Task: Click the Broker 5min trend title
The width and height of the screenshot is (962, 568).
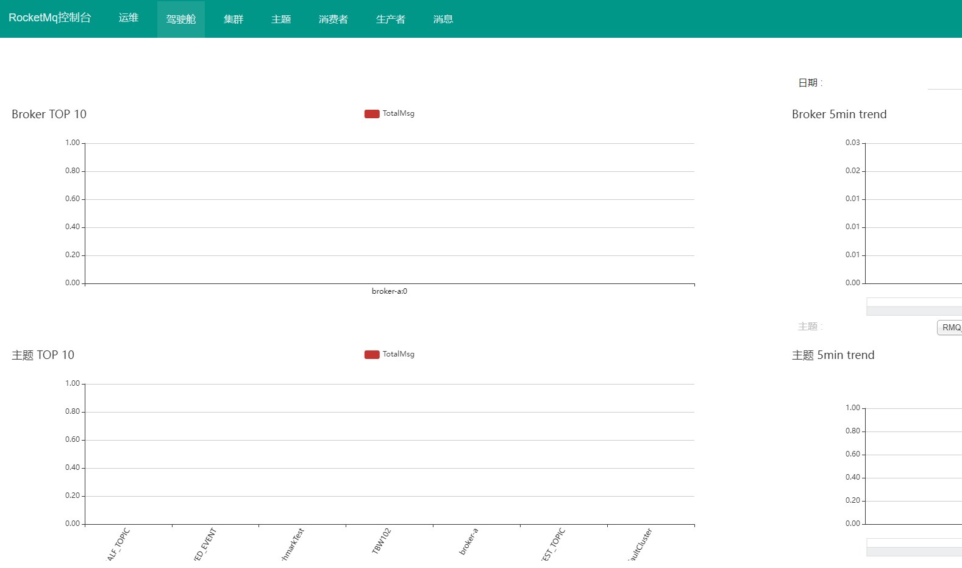Action: pos(839,114)
